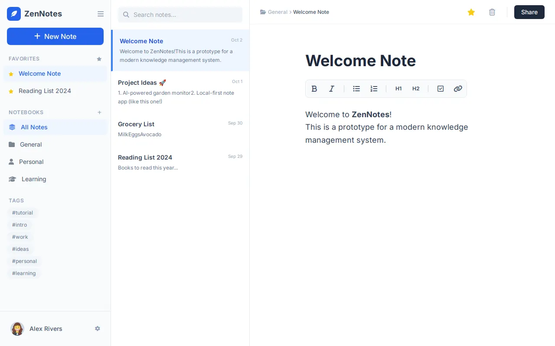The image size is (555, 346).
Task: Share the current note
Action: pyautogui.click(x=529, y=12)
